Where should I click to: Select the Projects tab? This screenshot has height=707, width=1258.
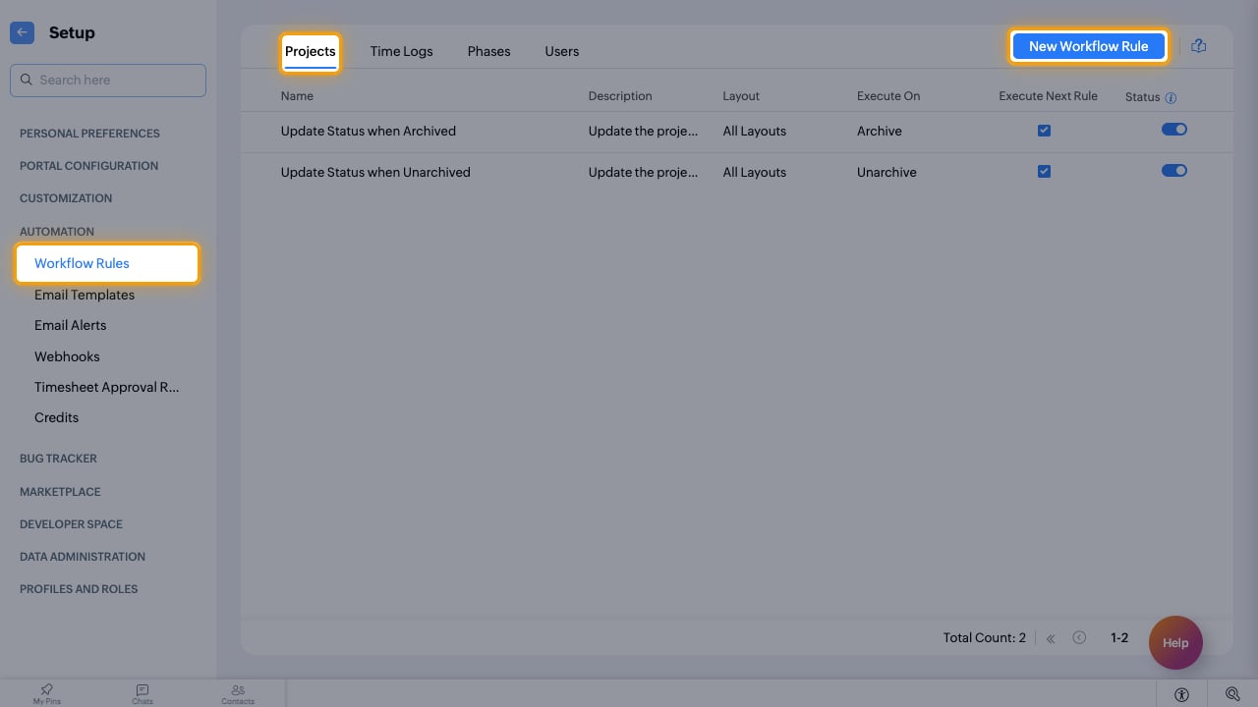(x=311, y=52)
